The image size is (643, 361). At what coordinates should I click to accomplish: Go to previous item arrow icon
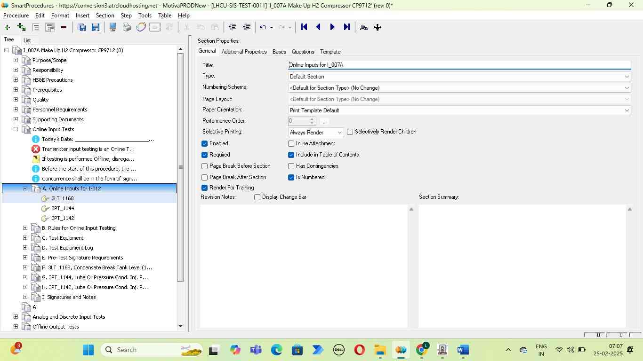coord(318,27)
